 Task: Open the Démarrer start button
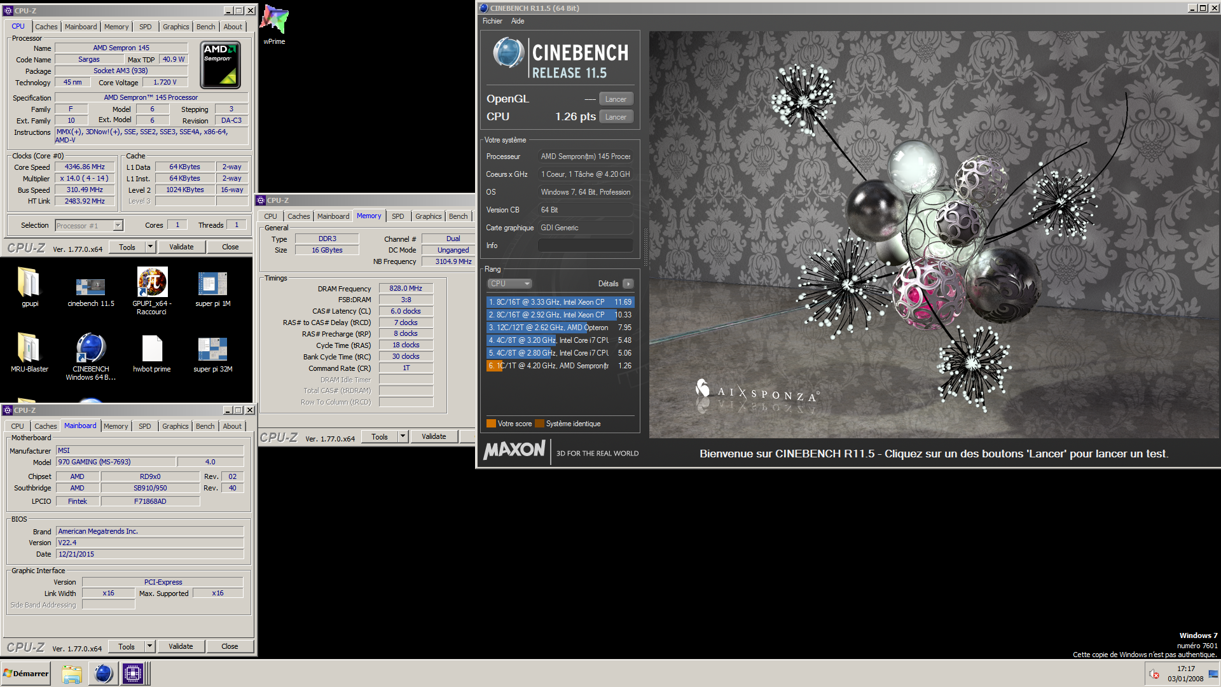pos(26,674)
